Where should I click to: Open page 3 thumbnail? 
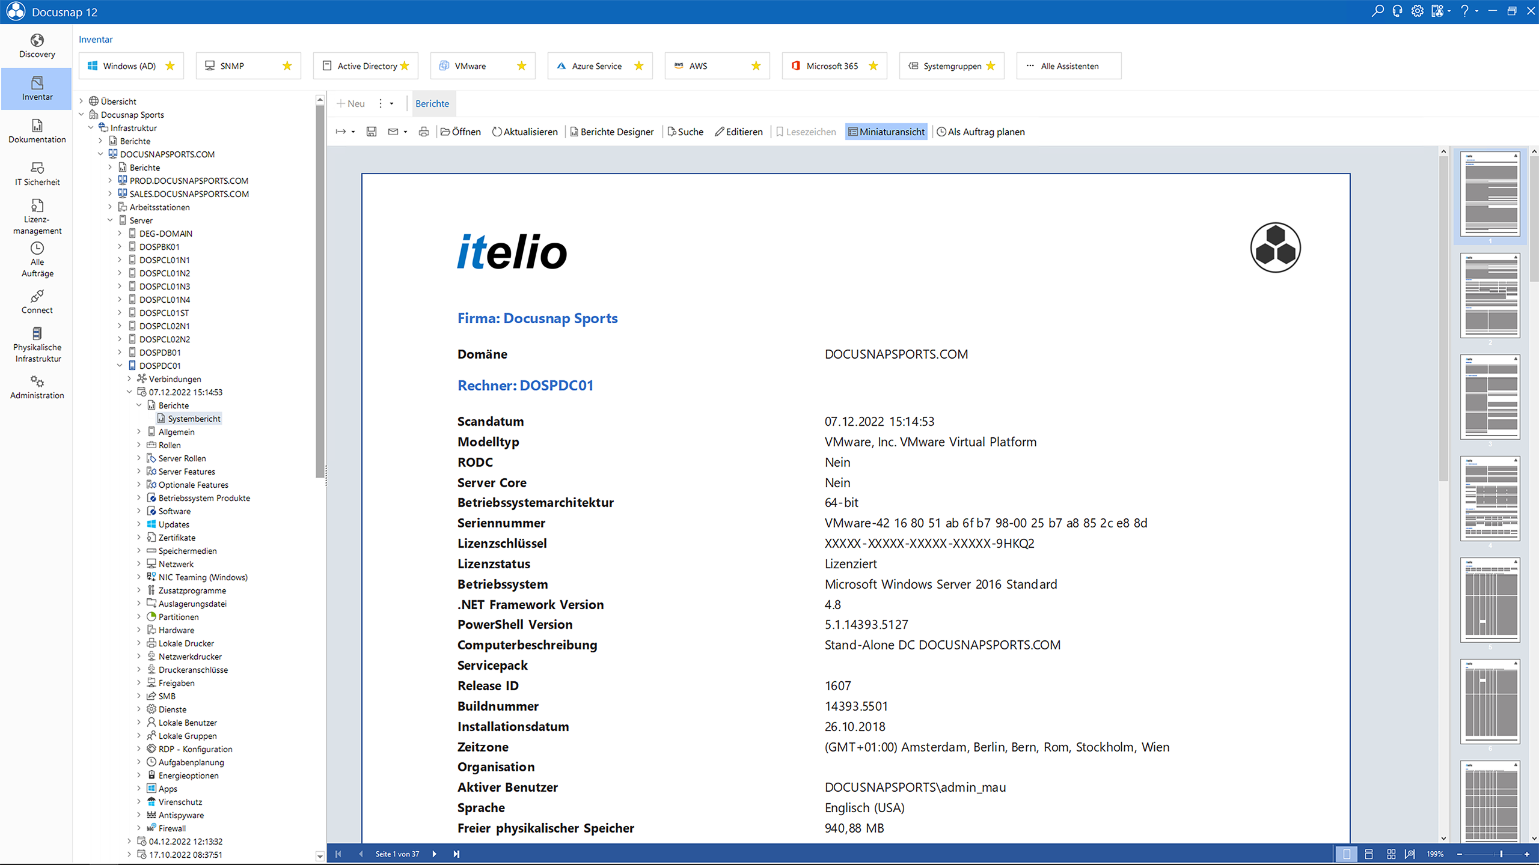point(1490,397)
